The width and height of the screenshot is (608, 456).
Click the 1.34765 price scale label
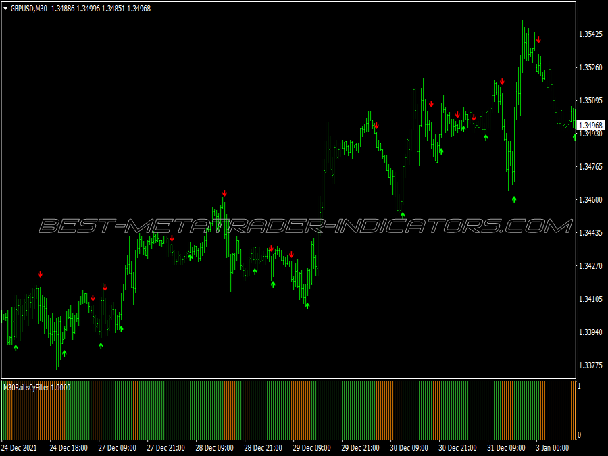coord(590,167)
